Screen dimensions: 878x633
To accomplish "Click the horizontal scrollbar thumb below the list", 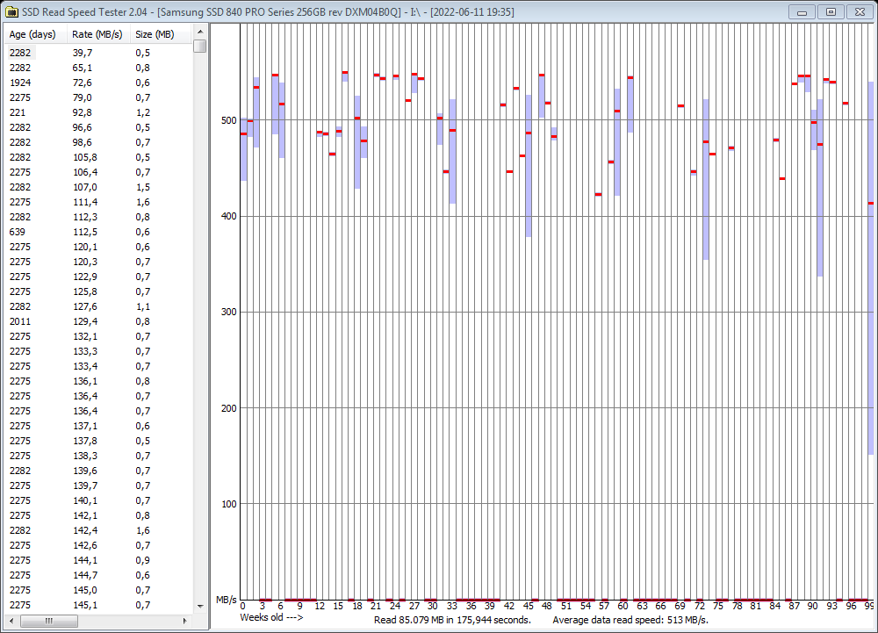I will click(49, 621).
